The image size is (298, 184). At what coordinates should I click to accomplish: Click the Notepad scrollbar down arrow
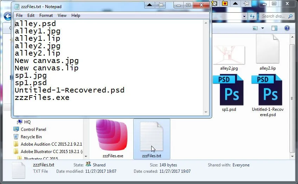click(206, 112)
